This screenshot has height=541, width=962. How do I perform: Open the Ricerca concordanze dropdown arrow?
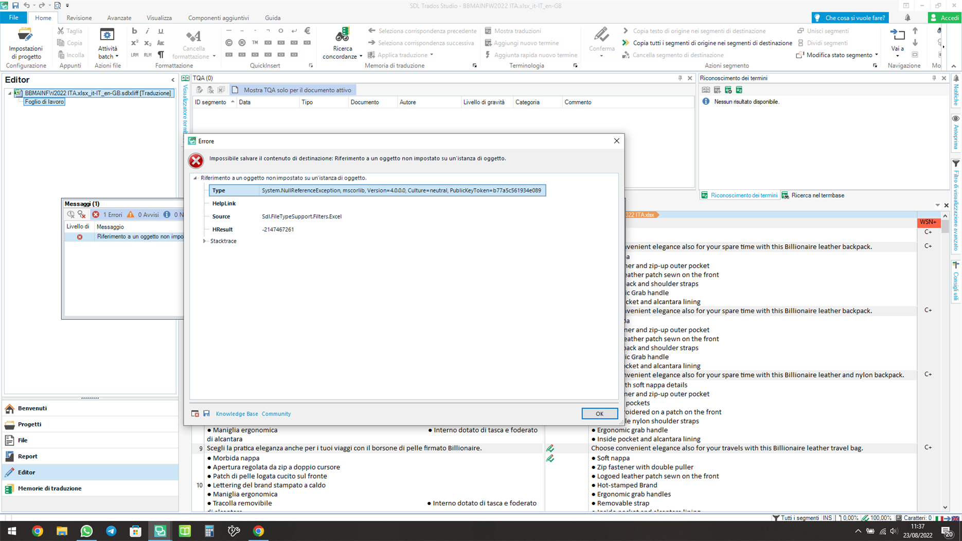point(361,57)
